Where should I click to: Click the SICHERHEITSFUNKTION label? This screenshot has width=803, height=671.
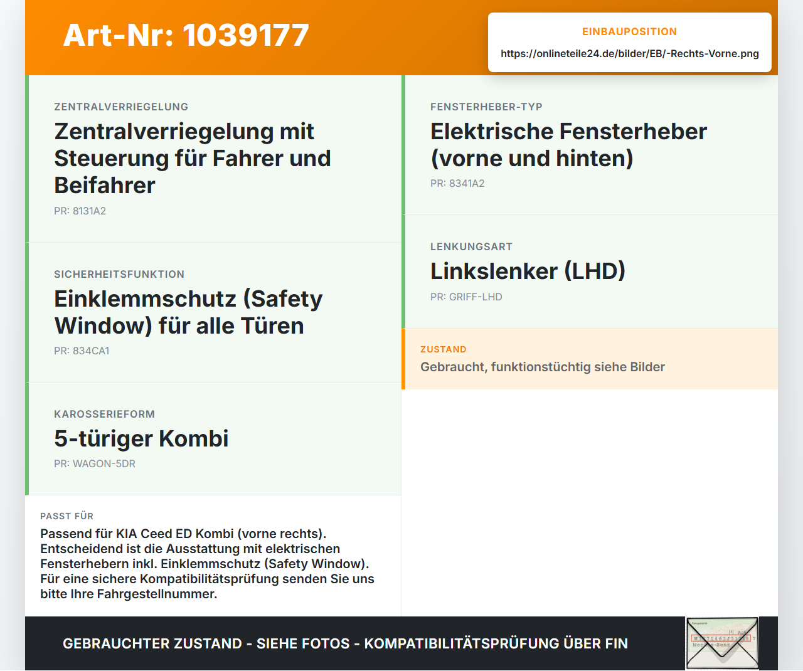(x=119, y=274)
